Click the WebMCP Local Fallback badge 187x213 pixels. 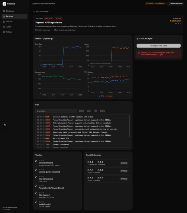pyautogui.click(x=155, y=4)
